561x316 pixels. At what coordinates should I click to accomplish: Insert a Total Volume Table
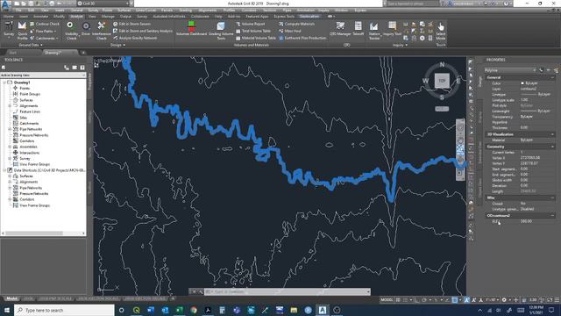(x=253, y=31)
